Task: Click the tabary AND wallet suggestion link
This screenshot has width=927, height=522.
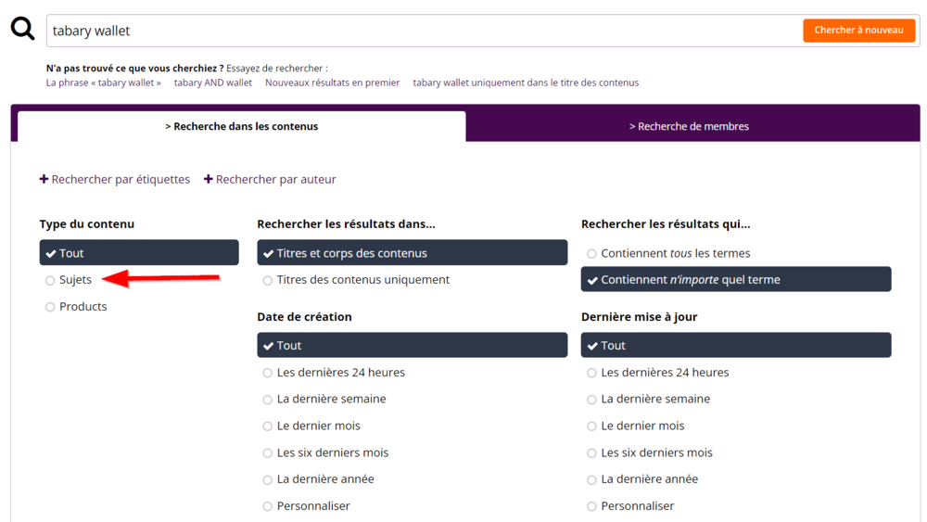Action: [213, 83]
